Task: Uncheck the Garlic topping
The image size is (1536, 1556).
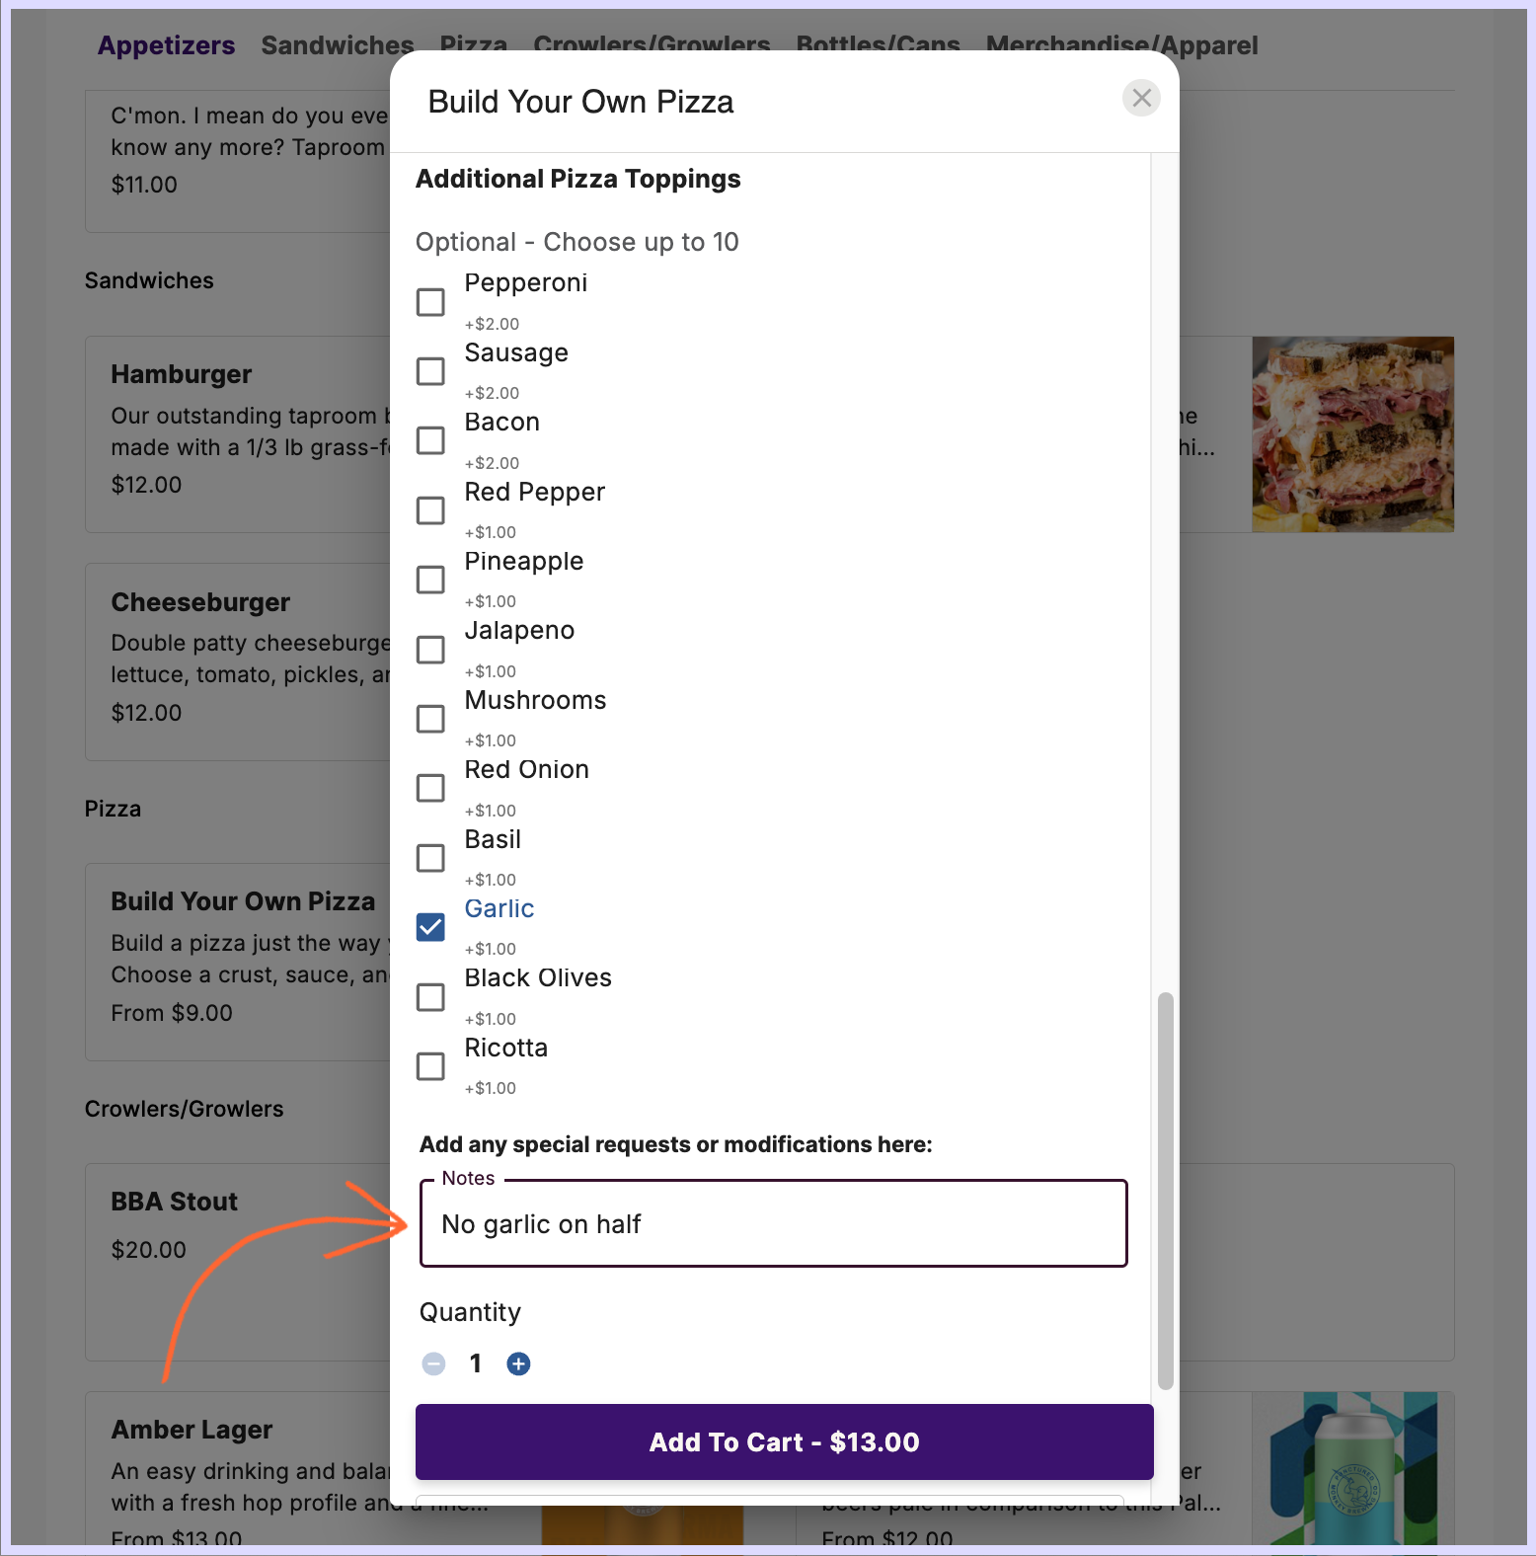Action: click(x=430, y=927)
